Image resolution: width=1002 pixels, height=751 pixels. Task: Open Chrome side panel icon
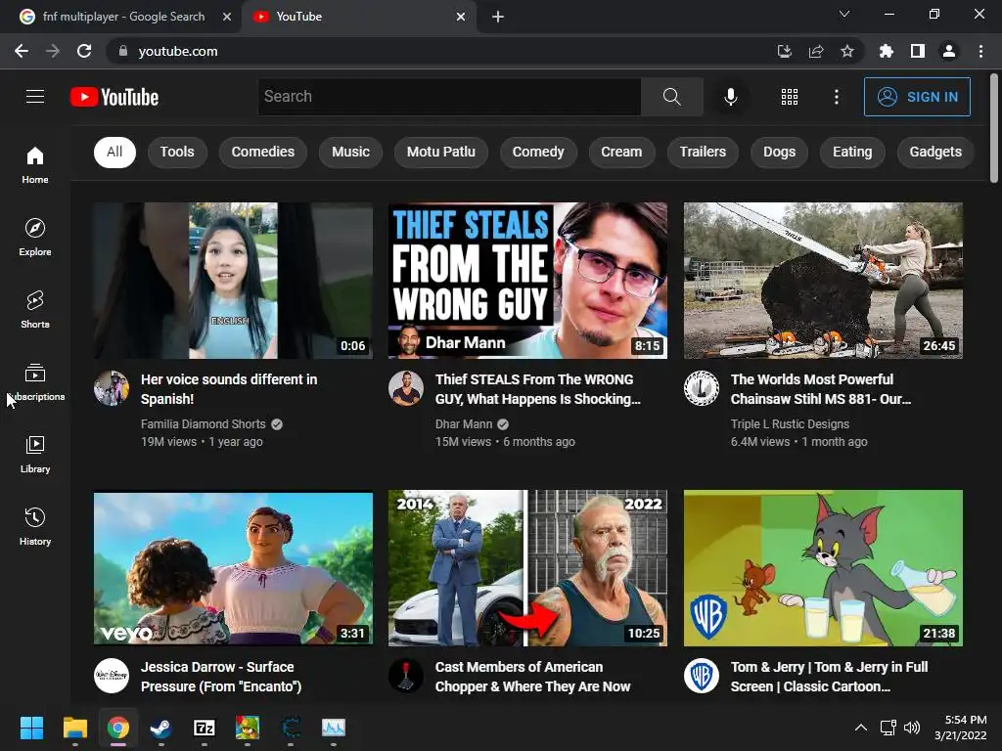pos(917,51)
